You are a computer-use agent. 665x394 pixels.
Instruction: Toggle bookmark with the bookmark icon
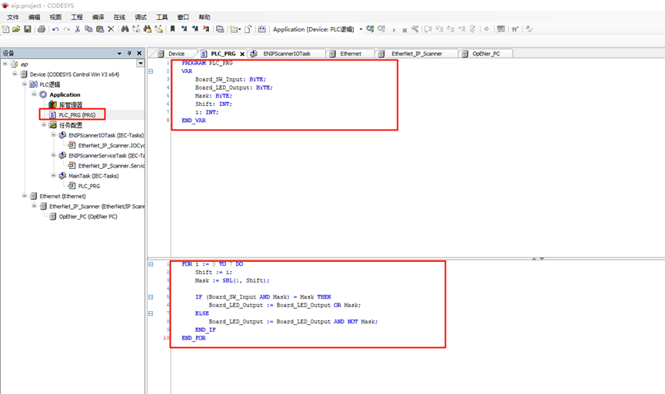(x=173, y=29)
